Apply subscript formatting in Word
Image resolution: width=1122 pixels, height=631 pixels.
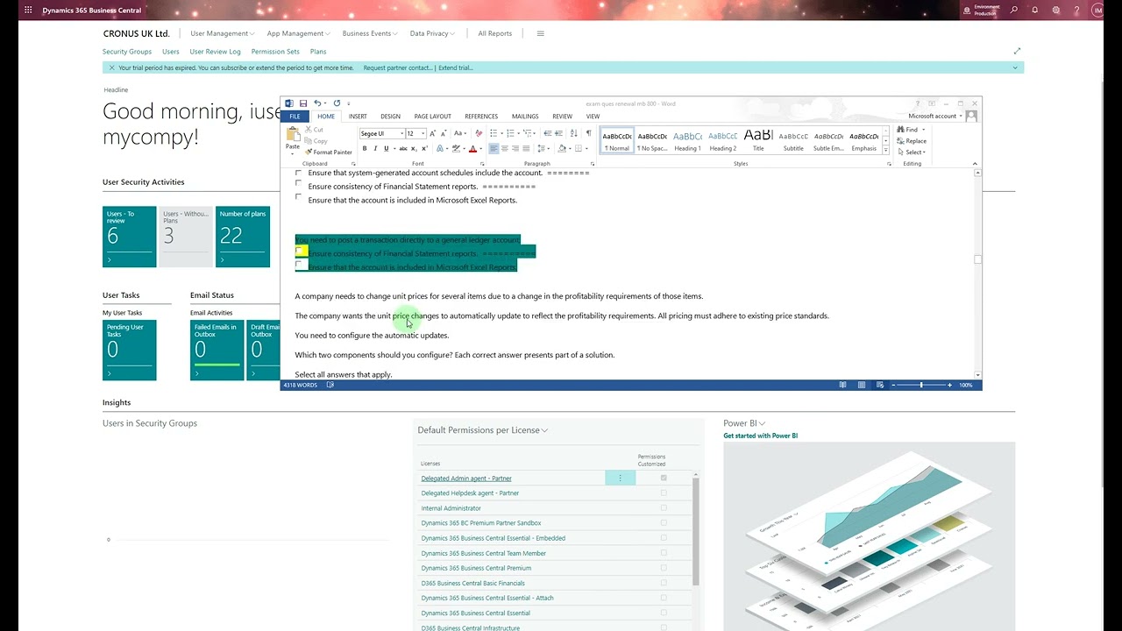(x=415, y=149)
